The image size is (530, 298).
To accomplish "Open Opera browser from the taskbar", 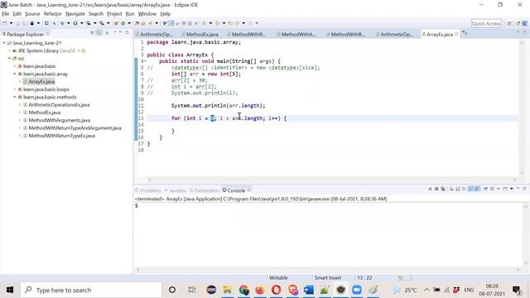I will pyautogui.click(x=276, y=290).
